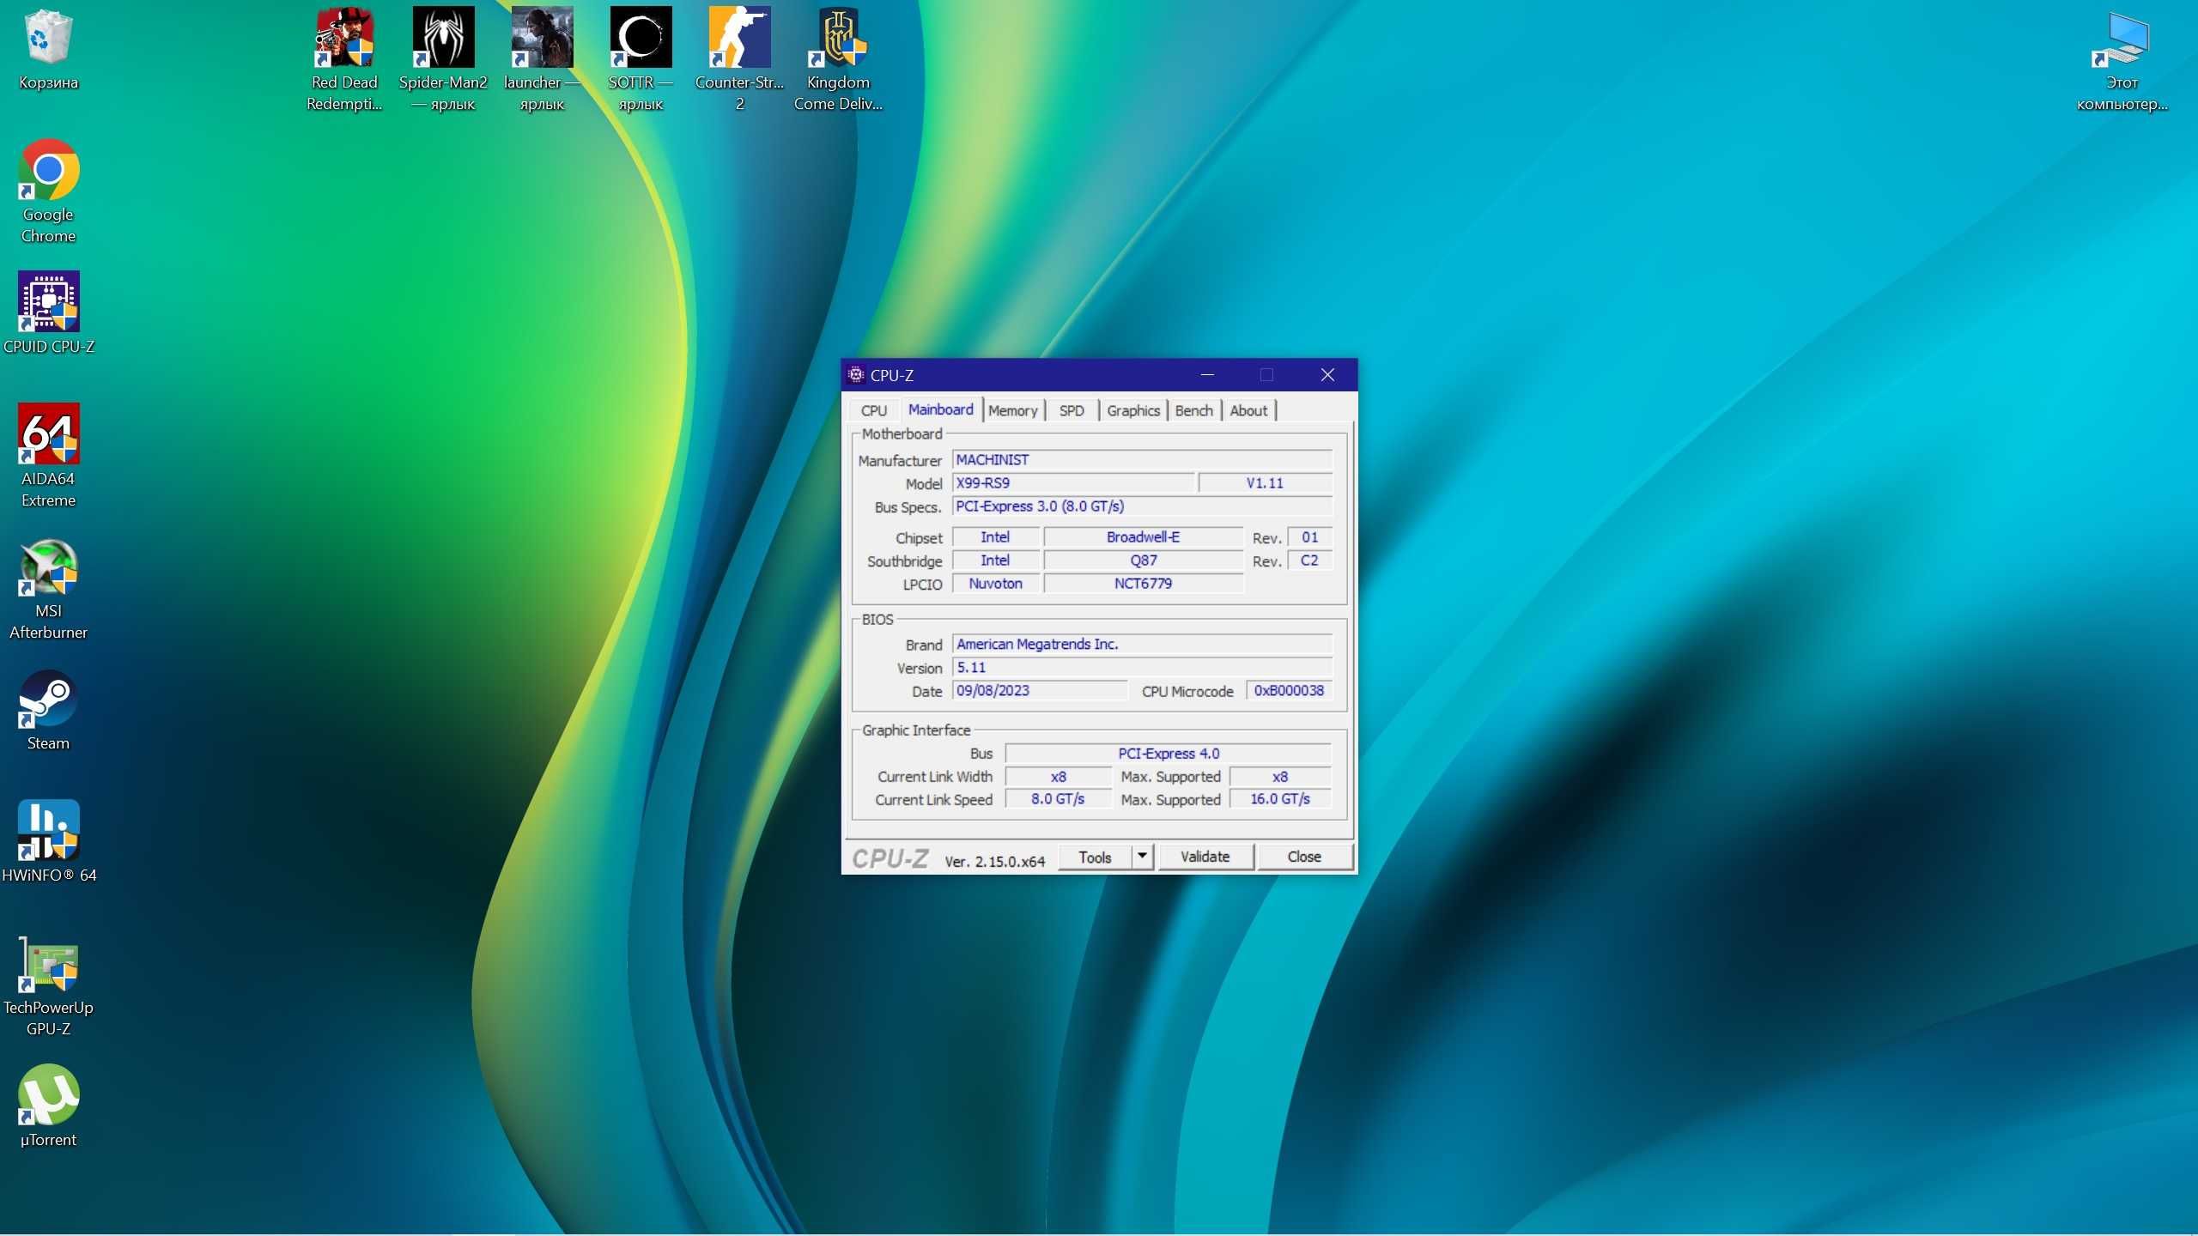
Task: Close CPU-Z via title bar X
Action: (1327, 374)
